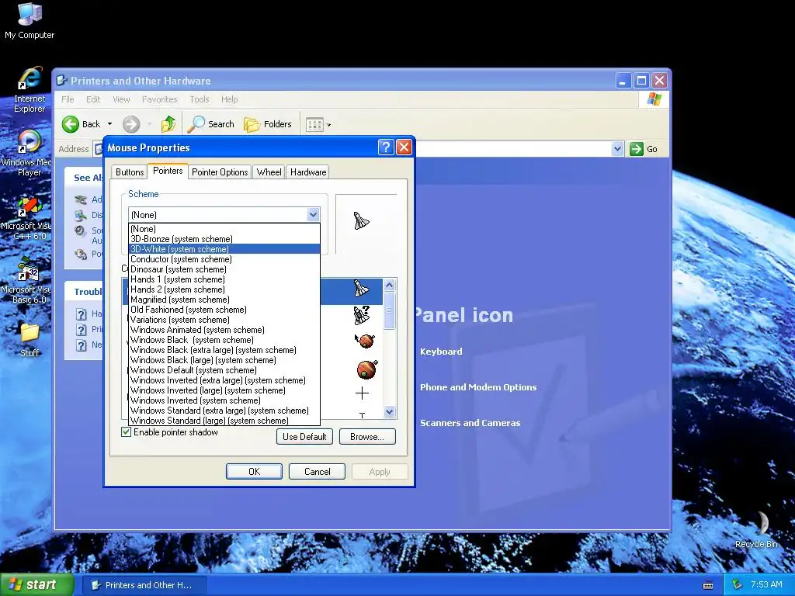Toggle Enable pointer shadow checkbox
This screenshot has height=596, width=795.
coord(127,432)
